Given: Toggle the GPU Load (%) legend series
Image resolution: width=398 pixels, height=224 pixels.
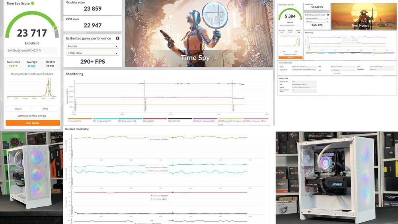Looking at the screenshot, I should [x=155, y=120].
